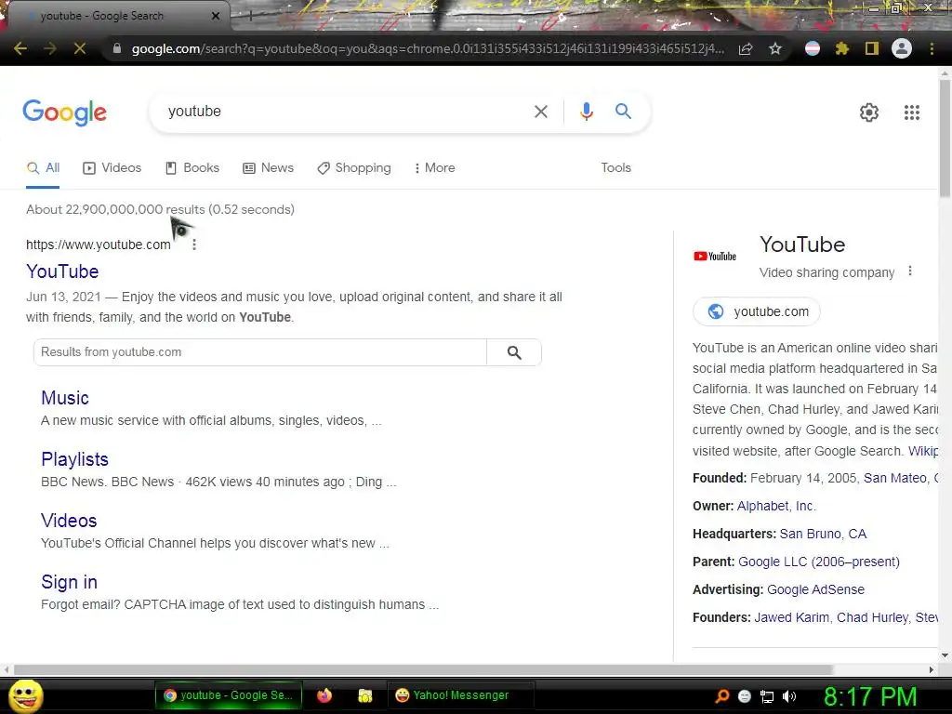Bookmark this page with star icon
This screenshot has width=952, height=714.
(775, 48)
